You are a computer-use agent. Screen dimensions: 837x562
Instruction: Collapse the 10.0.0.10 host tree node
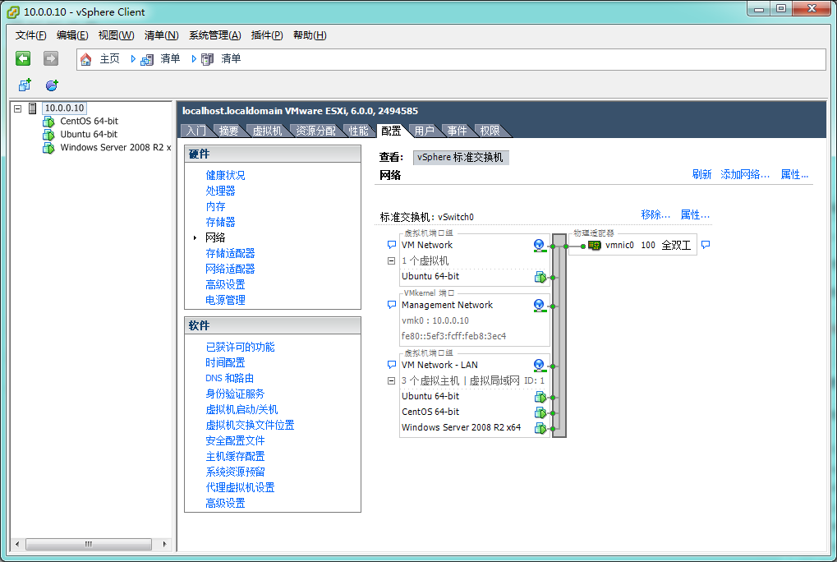[17, 108]
